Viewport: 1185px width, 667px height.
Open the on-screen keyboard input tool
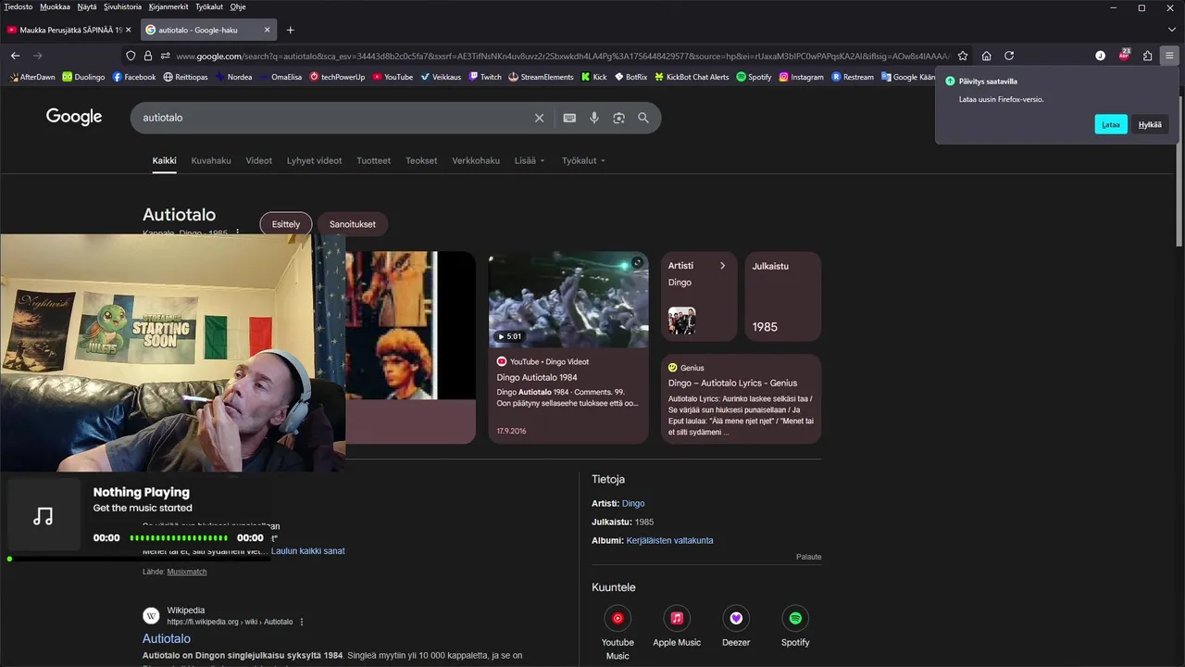(x=569, y=118)
